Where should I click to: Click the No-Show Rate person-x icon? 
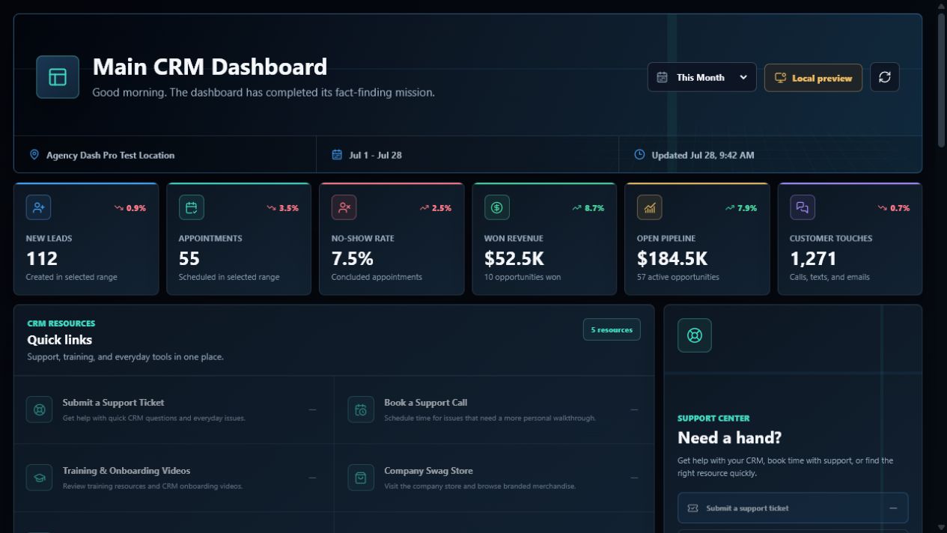(x=344, y=207)
